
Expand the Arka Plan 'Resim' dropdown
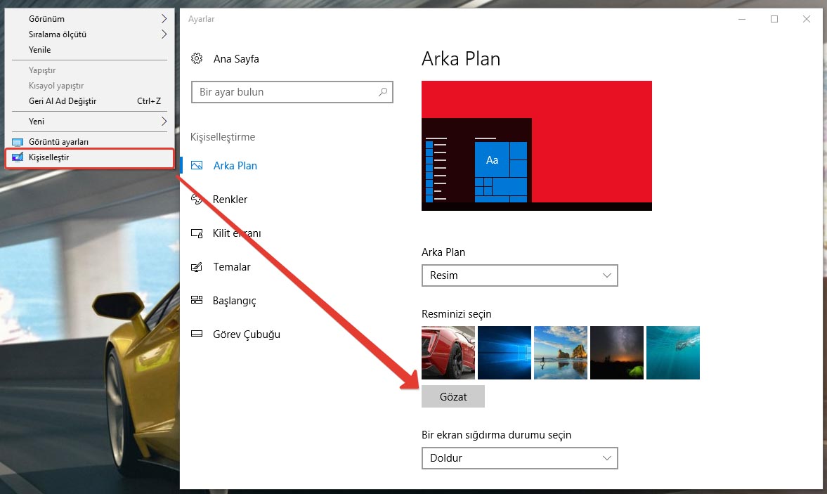[x=519, y=275]
